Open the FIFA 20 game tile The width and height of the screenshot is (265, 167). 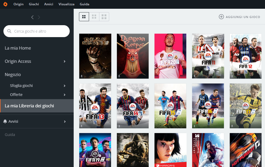(x=170, y=56)
